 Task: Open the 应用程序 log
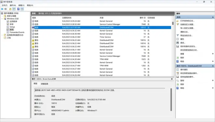(x=13, y=21)
